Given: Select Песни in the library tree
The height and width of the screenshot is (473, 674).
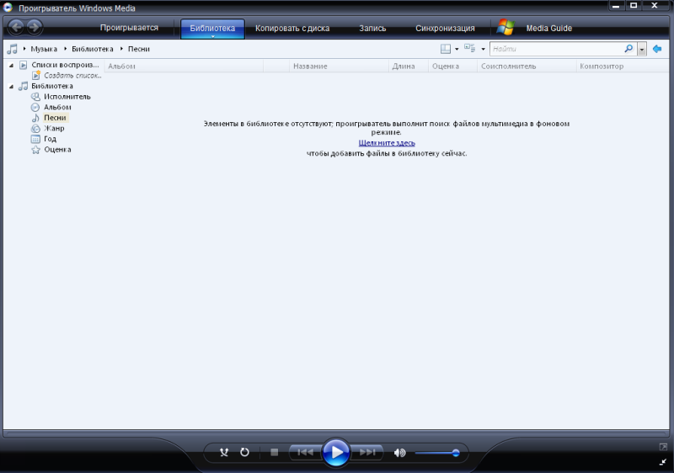Looking at the screenshot, I should click(55, 118).
